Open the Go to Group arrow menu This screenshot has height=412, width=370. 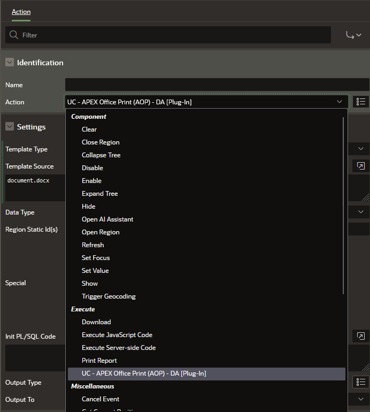click(354, 35)
